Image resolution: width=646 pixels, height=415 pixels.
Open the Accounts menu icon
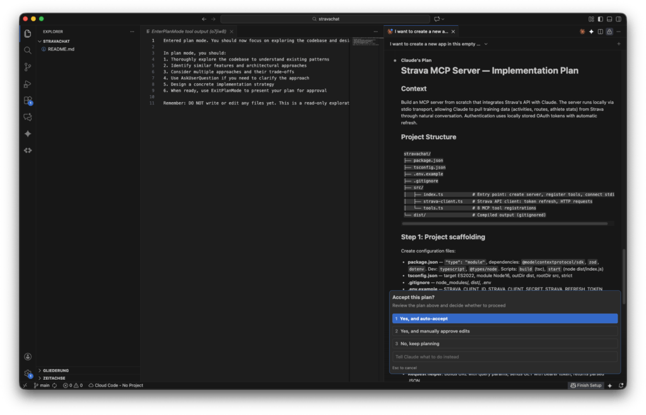point(28,356)
